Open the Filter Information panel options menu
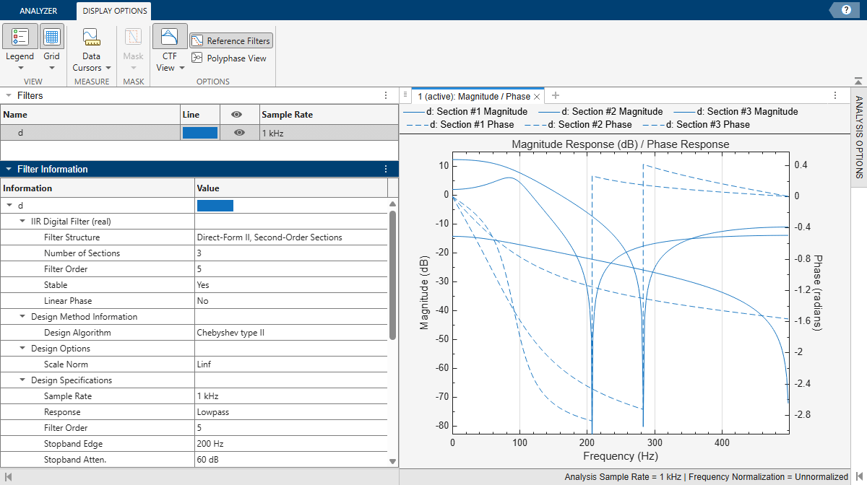This screenshot has height=485, width=867. click(386, 169)
